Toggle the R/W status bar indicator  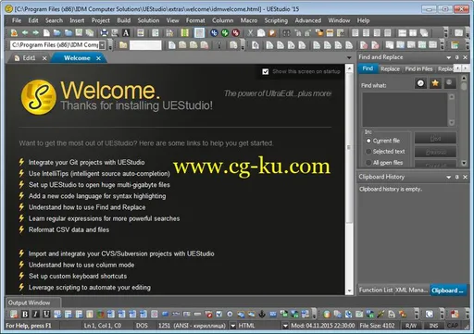coord(411,326)
